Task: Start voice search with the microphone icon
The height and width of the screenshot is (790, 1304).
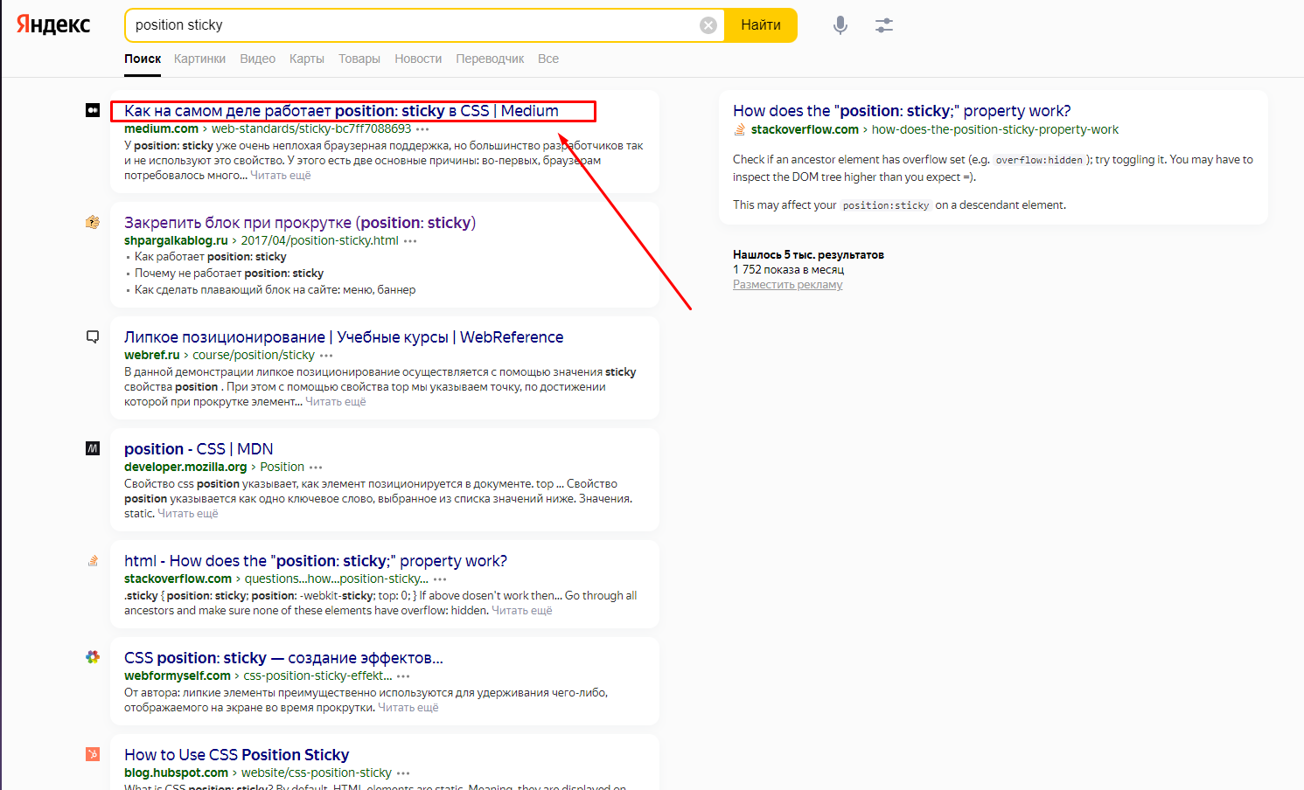Action: click(840, 25)
